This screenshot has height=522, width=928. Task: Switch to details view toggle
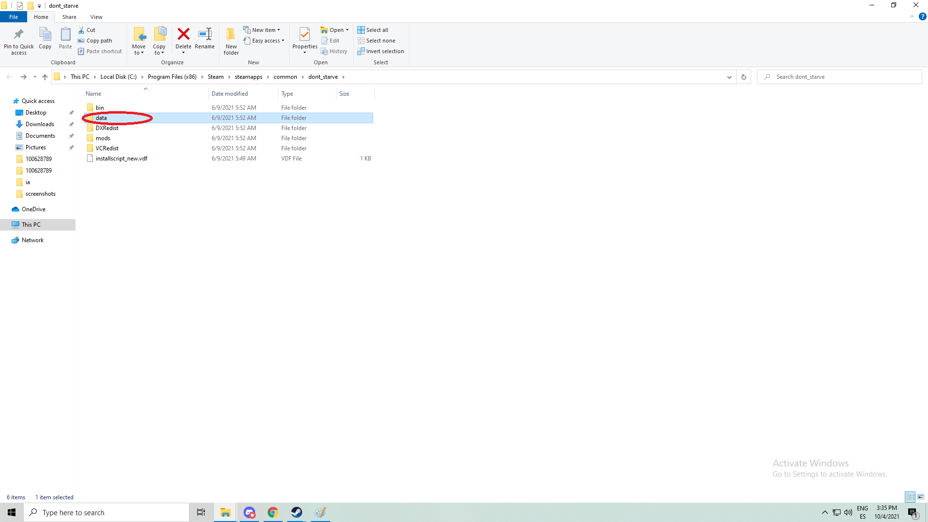910,497
